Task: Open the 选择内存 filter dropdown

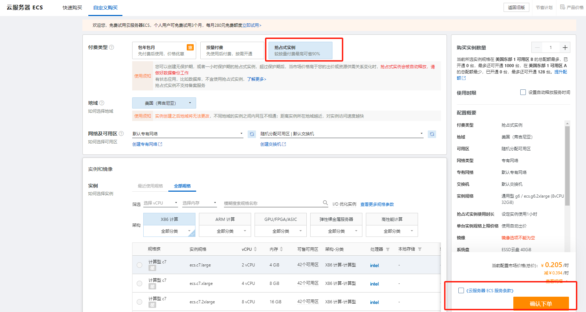Action: coord(200,203)
